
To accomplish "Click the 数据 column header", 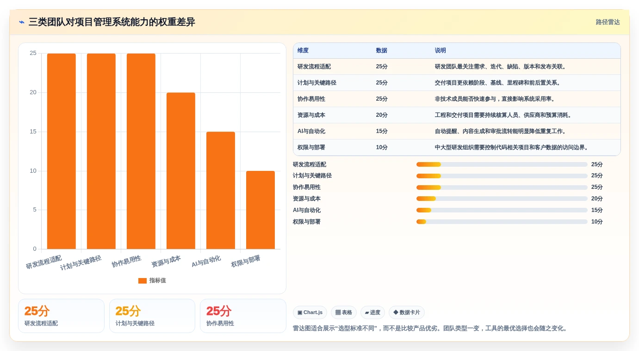I will click(x=382, y=50).
